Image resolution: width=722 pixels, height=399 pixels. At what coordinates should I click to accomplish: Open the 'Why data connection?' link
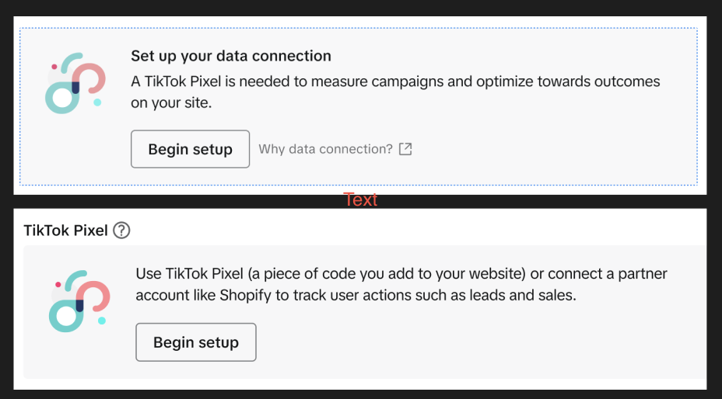tap(325, 149)
